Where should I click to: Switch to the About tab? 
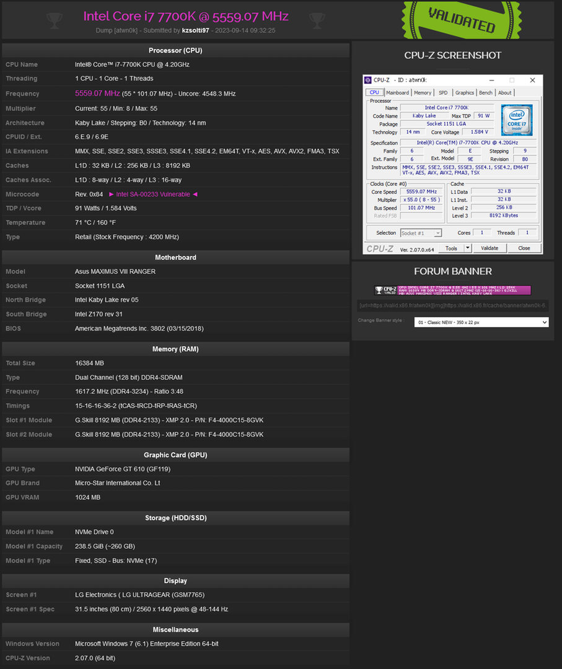505,92
